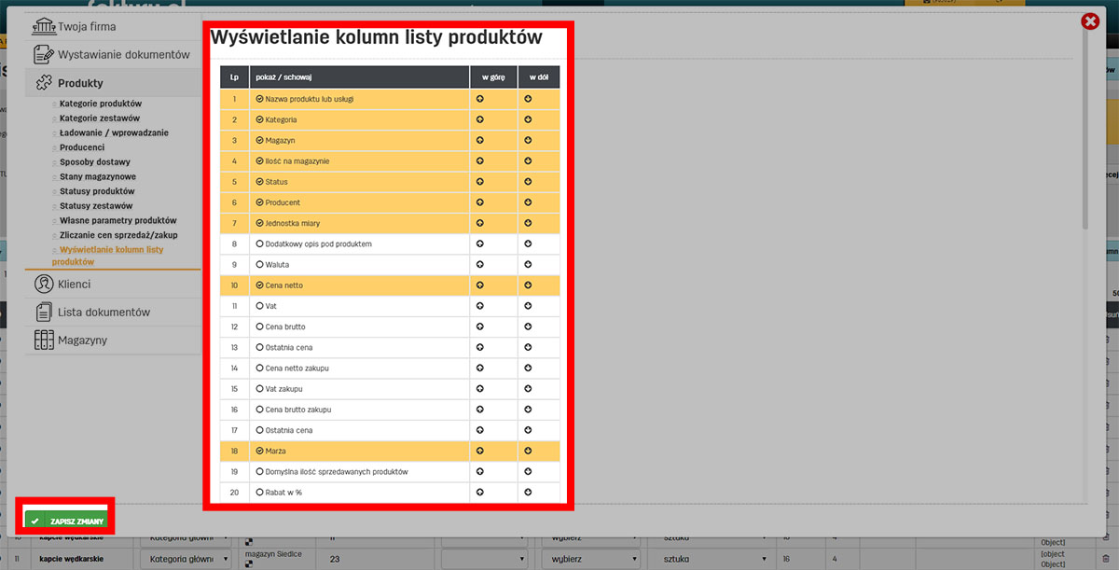Viewport: 1119px width, 570px height.
Task: Disable the Cena netto column
Action: [259, 285]
